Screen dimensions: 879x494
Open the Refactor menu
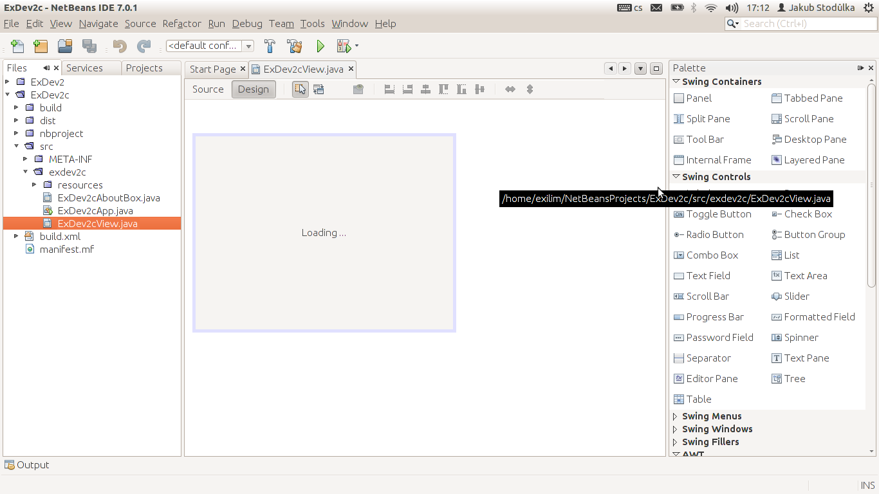pos(181,24)
